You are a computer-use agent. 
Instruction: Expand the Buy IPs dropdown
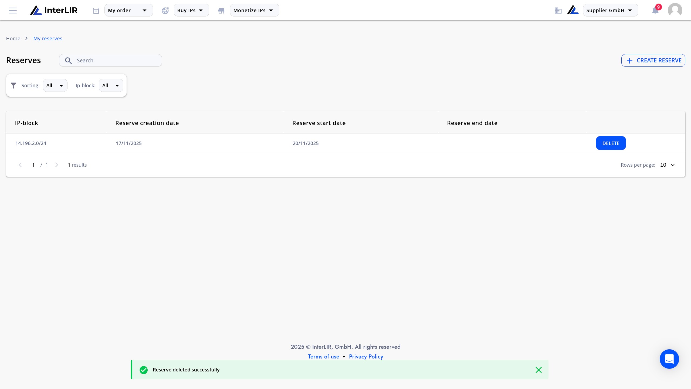(x=191, y=10)
